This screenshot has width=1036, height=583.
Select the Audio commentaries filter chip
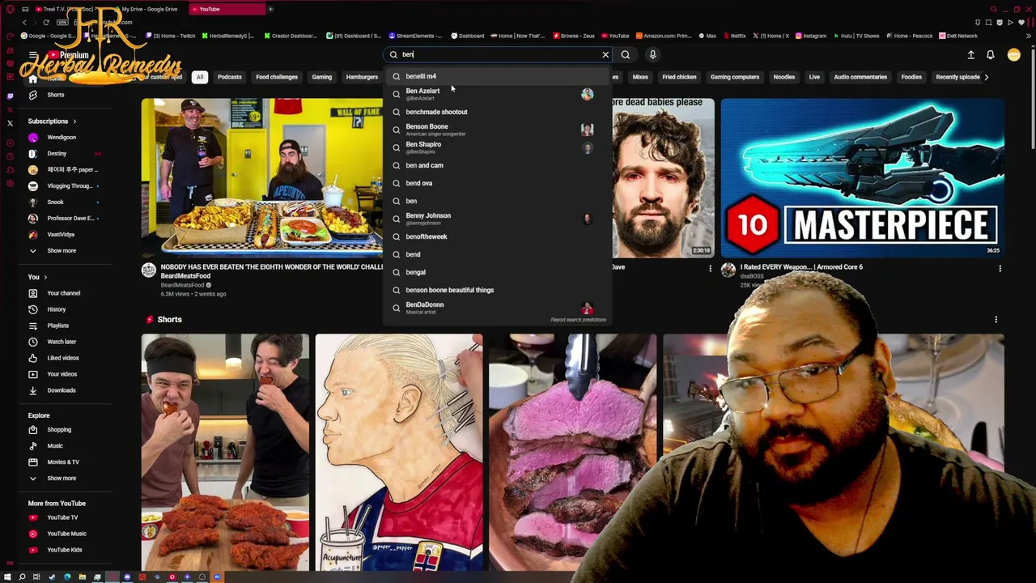[x=860, y=77]
